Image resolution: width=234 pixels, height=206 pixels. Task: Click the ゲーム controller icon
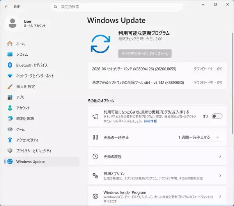pyautogui.click(x=10, y=129)
